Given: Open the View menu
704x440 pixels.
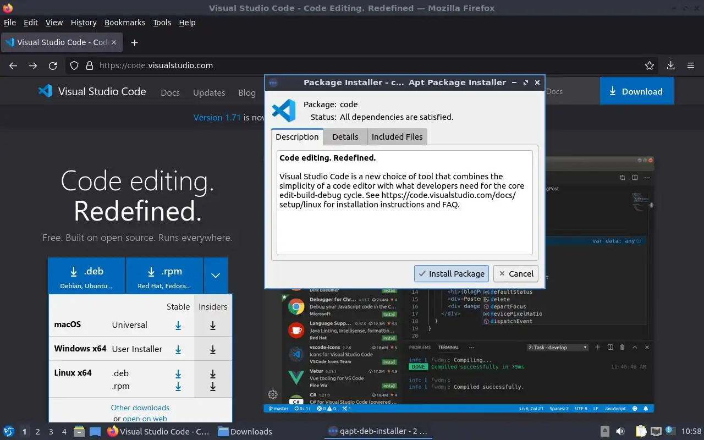Looking at the screenshot, I should click(x=54, y=23).
